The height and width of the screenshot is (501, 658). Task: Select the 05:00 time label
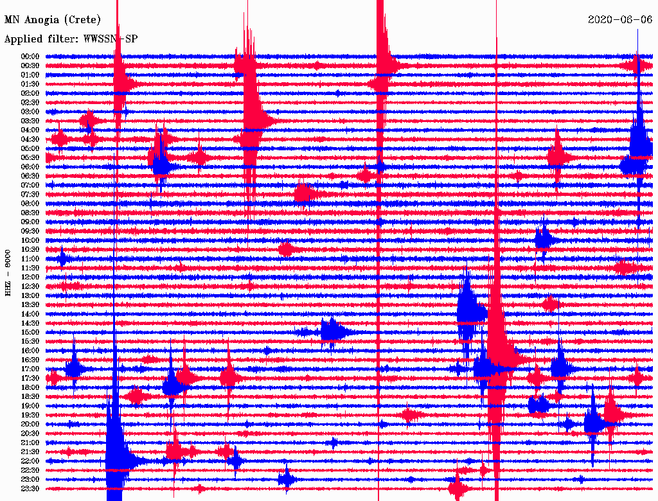30,148
